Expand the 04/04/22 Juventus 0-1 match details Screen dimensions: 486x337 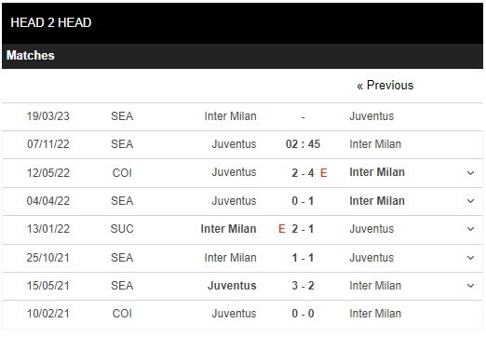coord(470,201)
